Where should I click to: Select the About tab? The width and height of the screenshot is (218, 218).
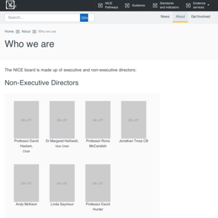pyautogui.click(x=180, y=17)
